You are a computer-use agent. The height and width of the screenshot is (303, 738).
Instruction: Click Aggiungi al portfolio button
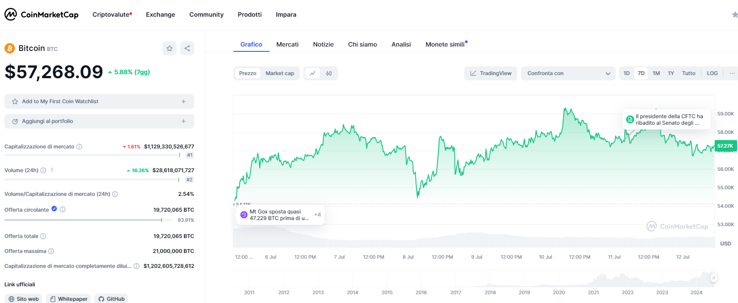point(99,121)
